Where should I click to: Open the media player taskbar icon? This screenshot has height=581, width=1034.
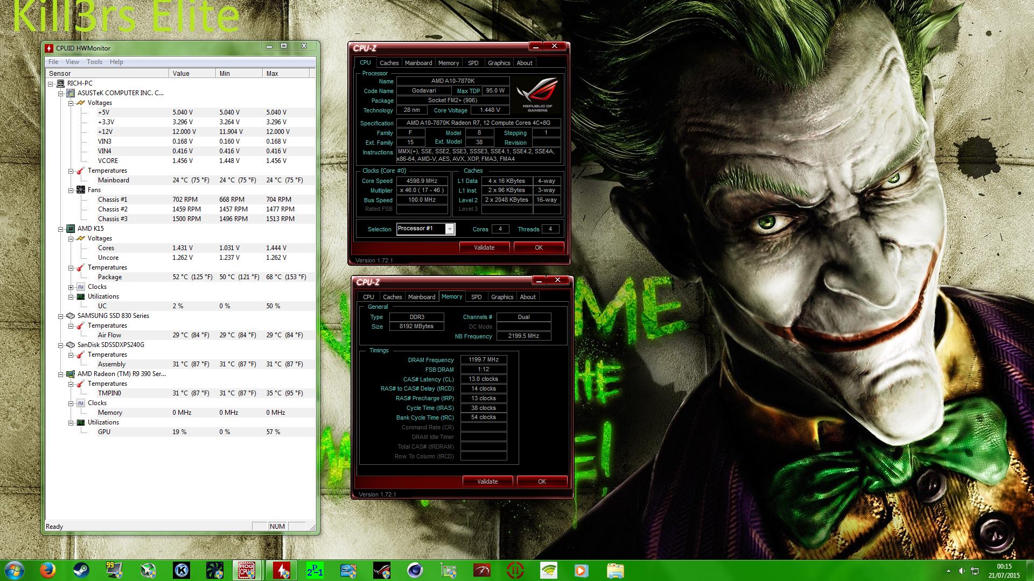click(x=582, y=570)
